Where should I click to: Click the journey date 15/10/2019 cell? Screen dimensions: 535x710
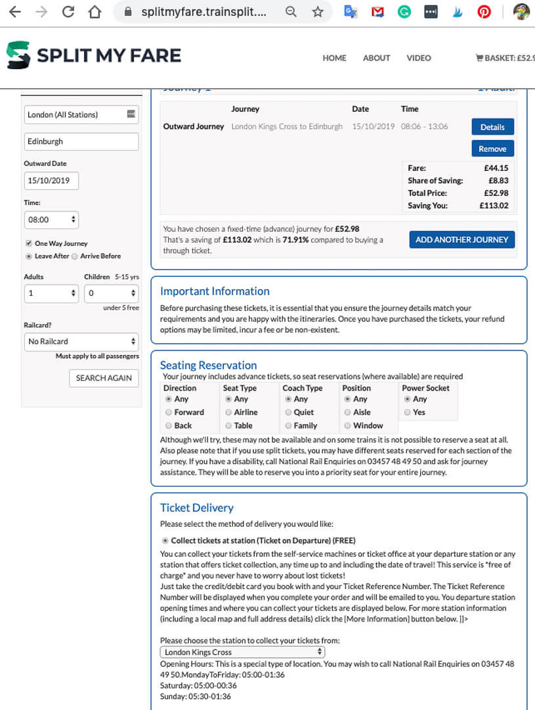[x=373, y=126]
